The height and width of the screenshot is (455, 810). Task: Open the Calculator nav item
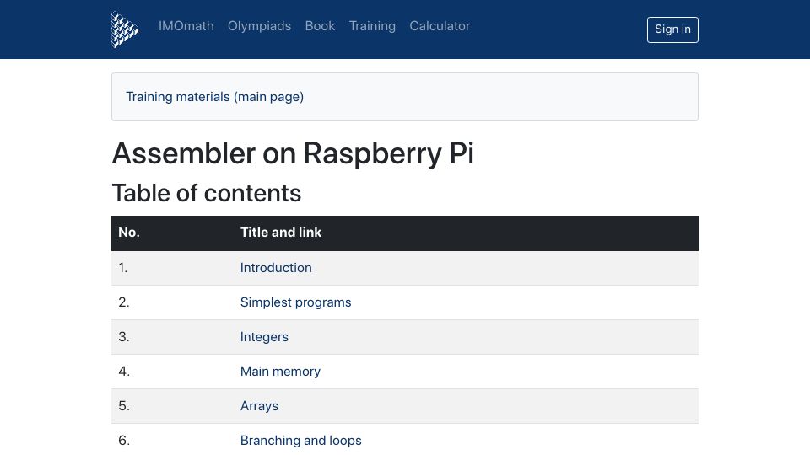pos(440,26)
